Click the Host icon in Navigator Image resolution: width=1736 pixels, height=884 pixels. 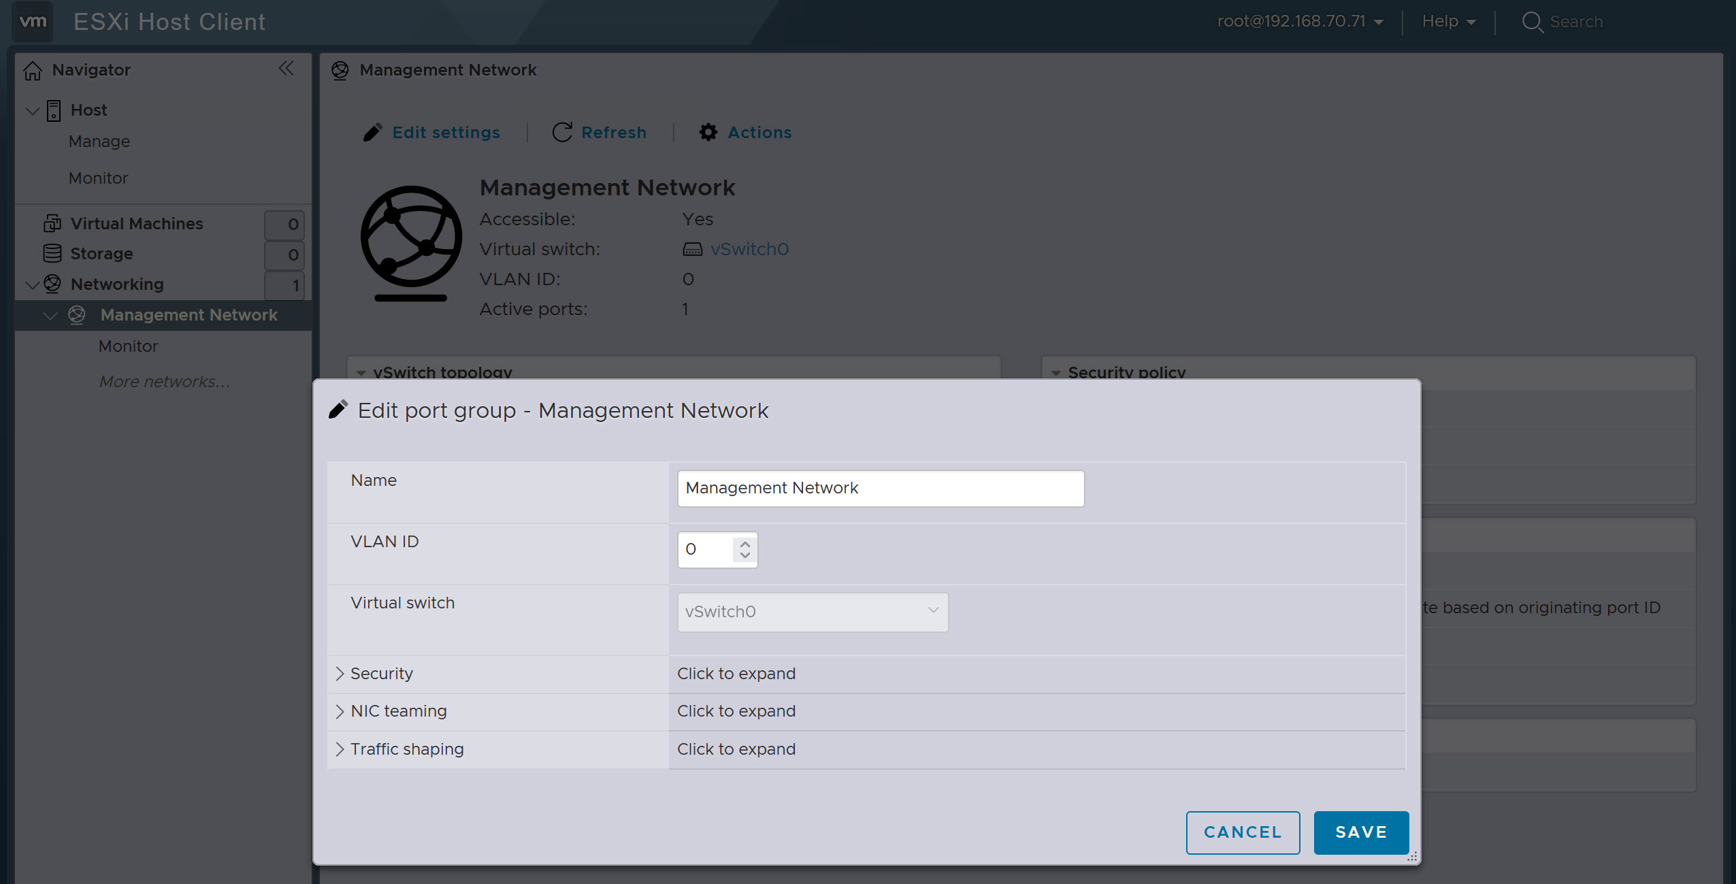[52, 110]
